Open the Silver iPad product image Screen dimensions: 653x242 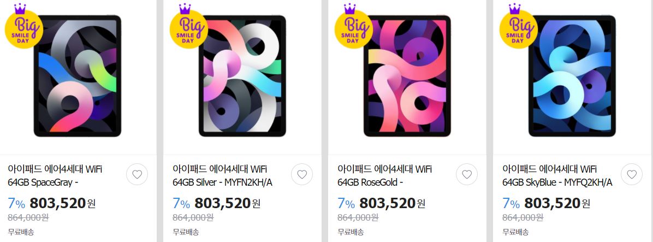242,76
